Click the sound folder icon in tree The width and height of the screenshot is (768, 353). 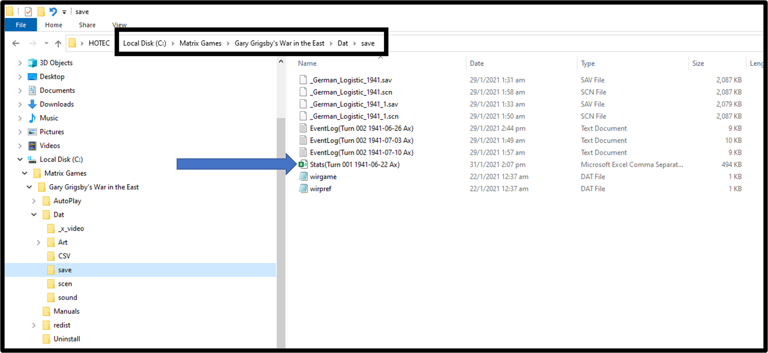point(51,297)
